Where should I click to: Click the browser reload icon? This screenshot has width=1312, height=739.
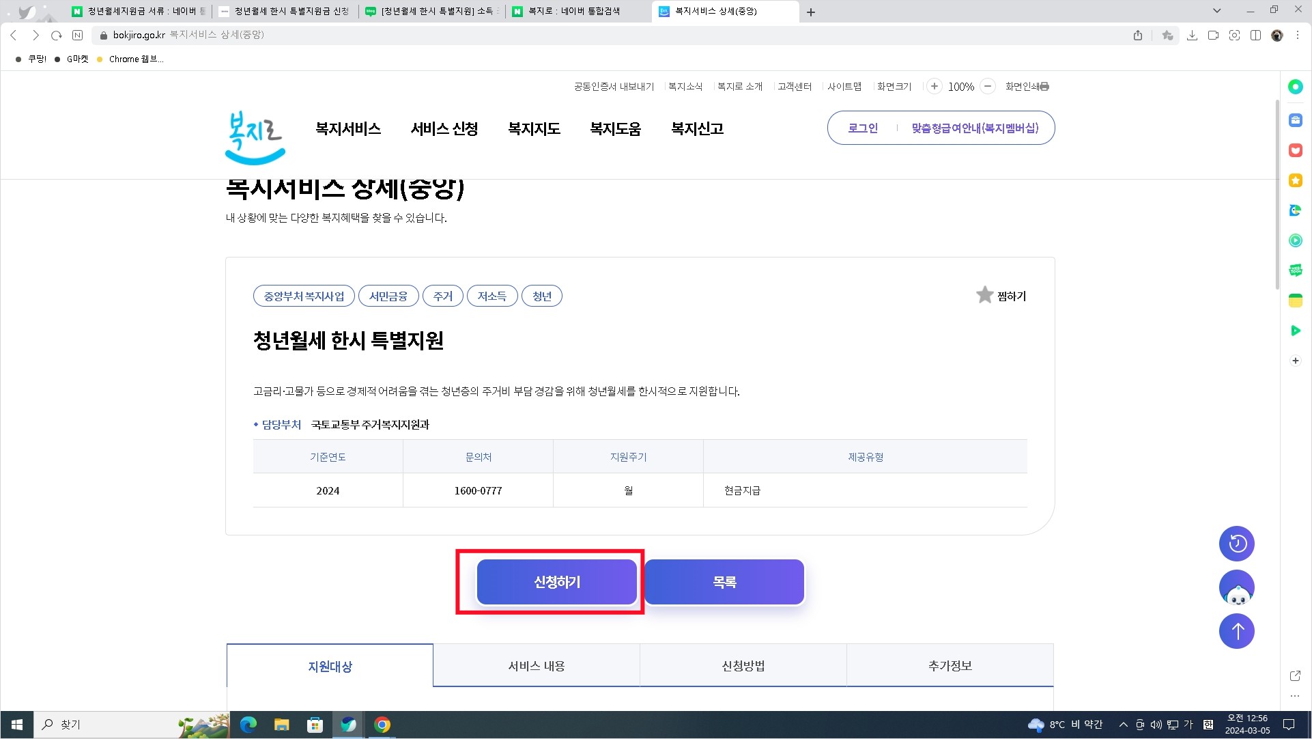(x=57, y=35)
